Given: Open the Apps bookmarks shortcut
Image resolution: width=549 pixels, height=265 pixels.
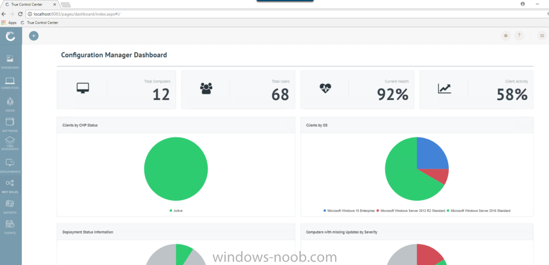Looking at the screenshot, I should pyautogui.click(x=9, y=22).
